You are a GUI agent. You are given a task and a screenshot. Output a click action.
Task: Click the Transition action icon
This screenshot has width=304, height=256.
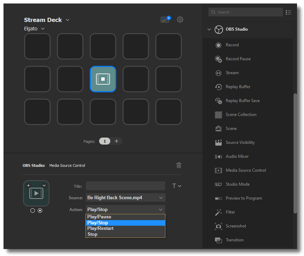click(x=218, y=240)
